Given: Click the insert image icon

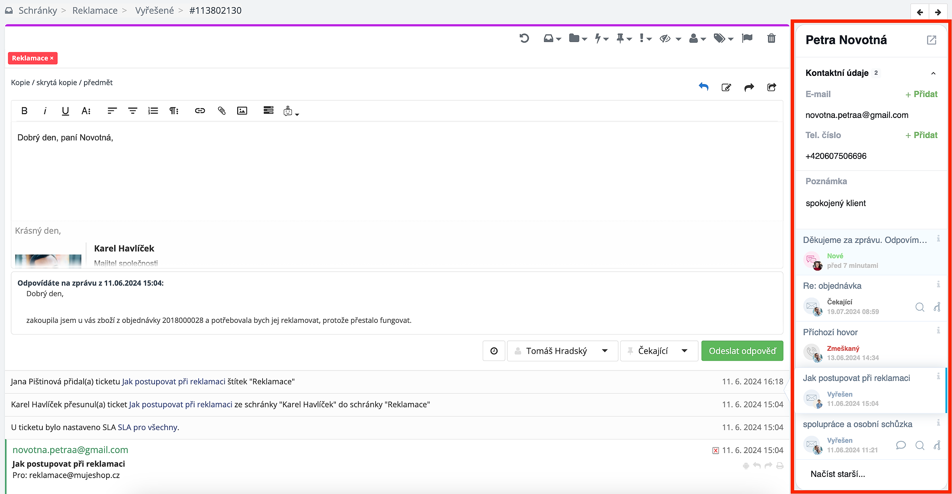Looking at the screenshot, I should [242, 110].
